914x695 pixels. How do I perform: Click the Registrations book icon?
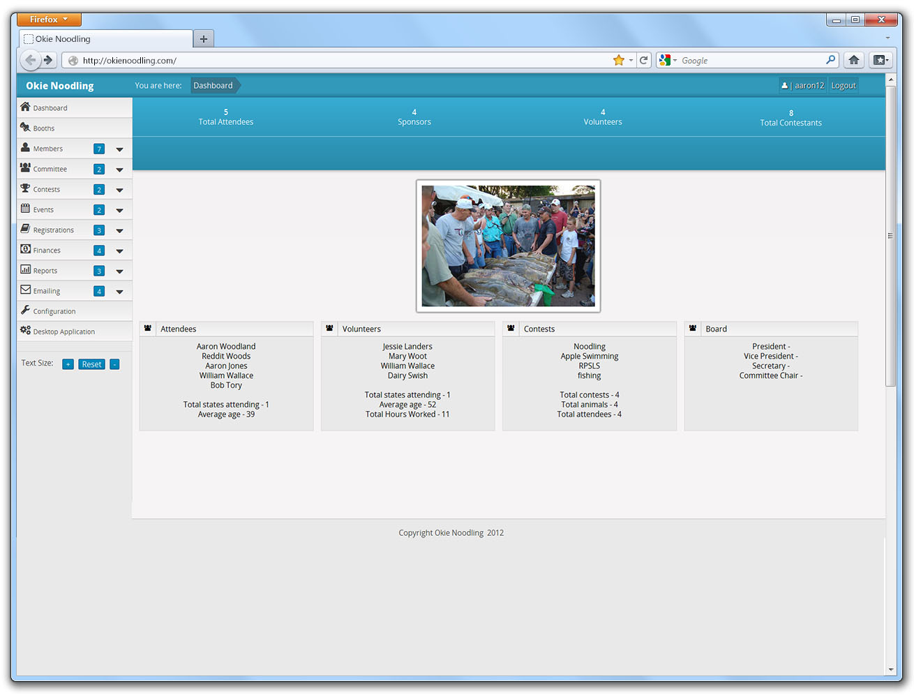coord(25,228)
